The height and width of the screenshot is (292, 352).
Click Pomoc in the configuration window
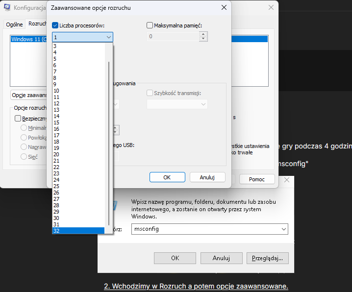(257, 179)
